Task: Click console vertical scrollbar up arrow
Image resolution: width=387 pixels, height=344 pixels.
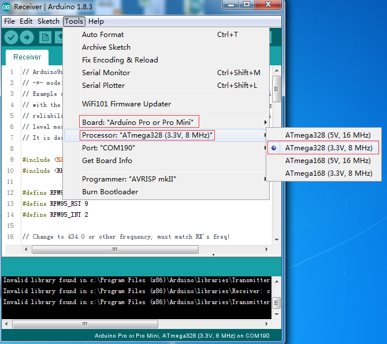Action: click(x=277, y=282)
